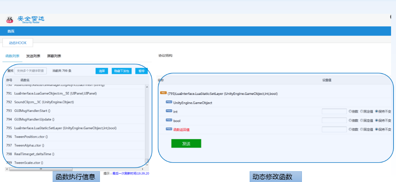Focus the value field for bool

click(x=334, y=120)
